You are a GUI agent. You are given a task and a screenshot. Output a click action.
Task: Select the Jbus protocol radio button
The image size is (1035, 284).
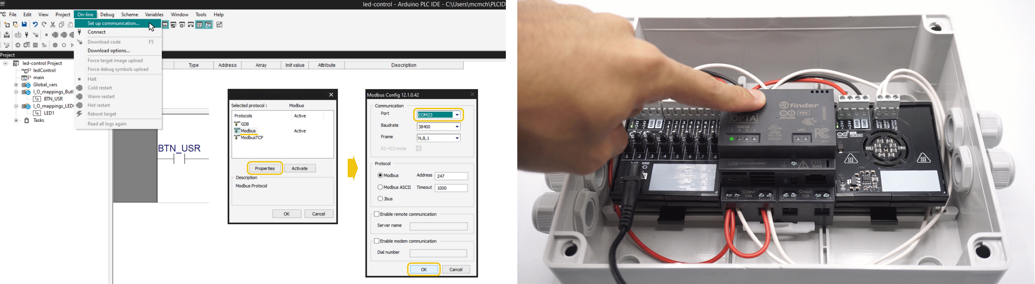380,199
